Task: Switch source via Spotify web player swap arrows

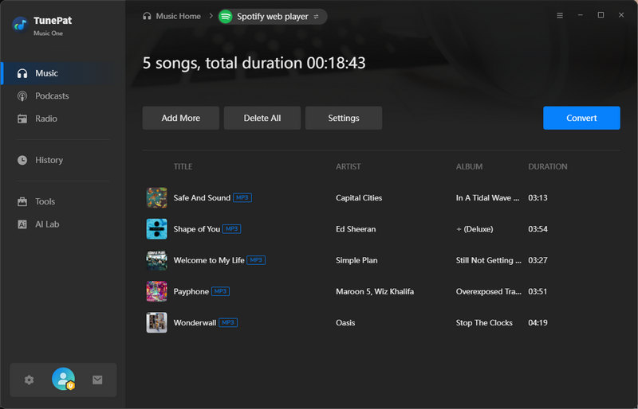Action: point(316,17)
